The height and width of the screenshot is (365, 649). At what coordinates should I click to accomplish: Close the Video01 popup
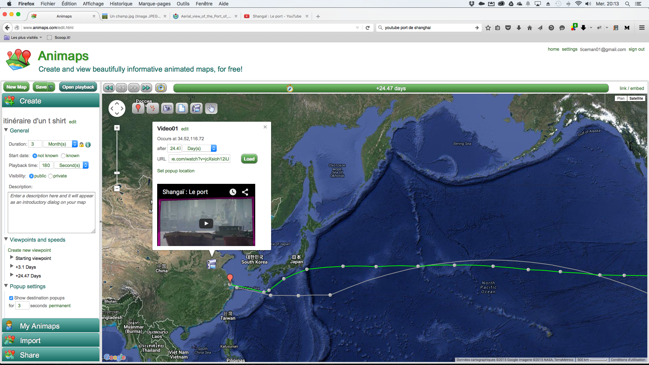(265, 127)
